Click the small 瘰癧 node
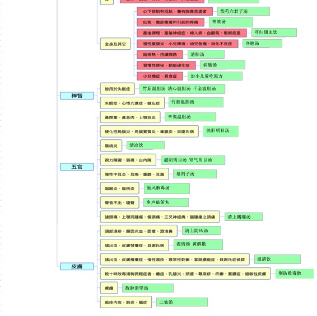 click(109, 288)
